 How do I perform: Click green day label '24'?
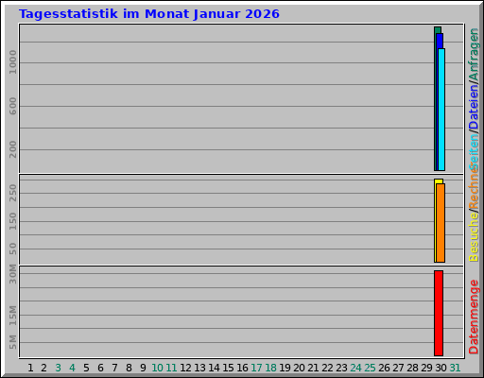coord(355,368)
